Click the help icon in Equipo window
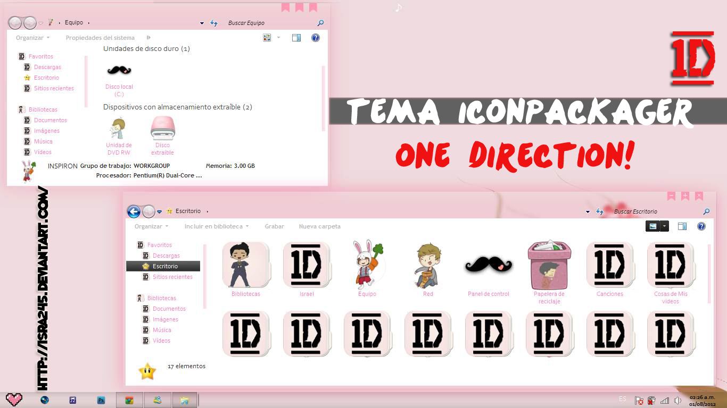The image size is (727, 408). pos(316,38)
